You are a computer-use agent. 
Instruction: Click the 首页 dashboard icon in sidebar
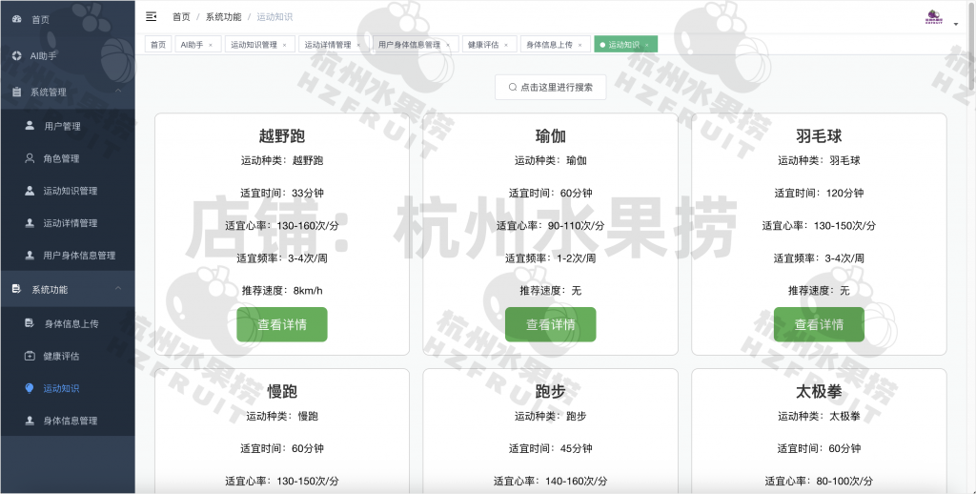coord(17,19)
